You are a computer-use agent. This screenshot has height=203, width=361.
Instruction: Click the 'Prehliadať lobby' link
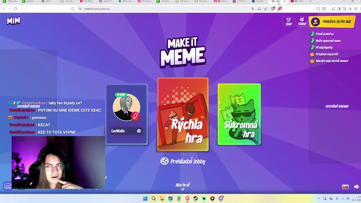click(x=188, y=161)
